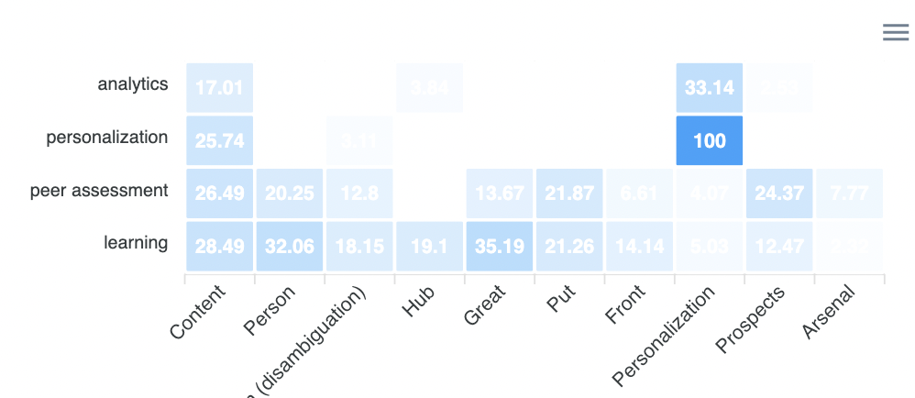Click the 'Content' column axis label

[x=199, y=312]
